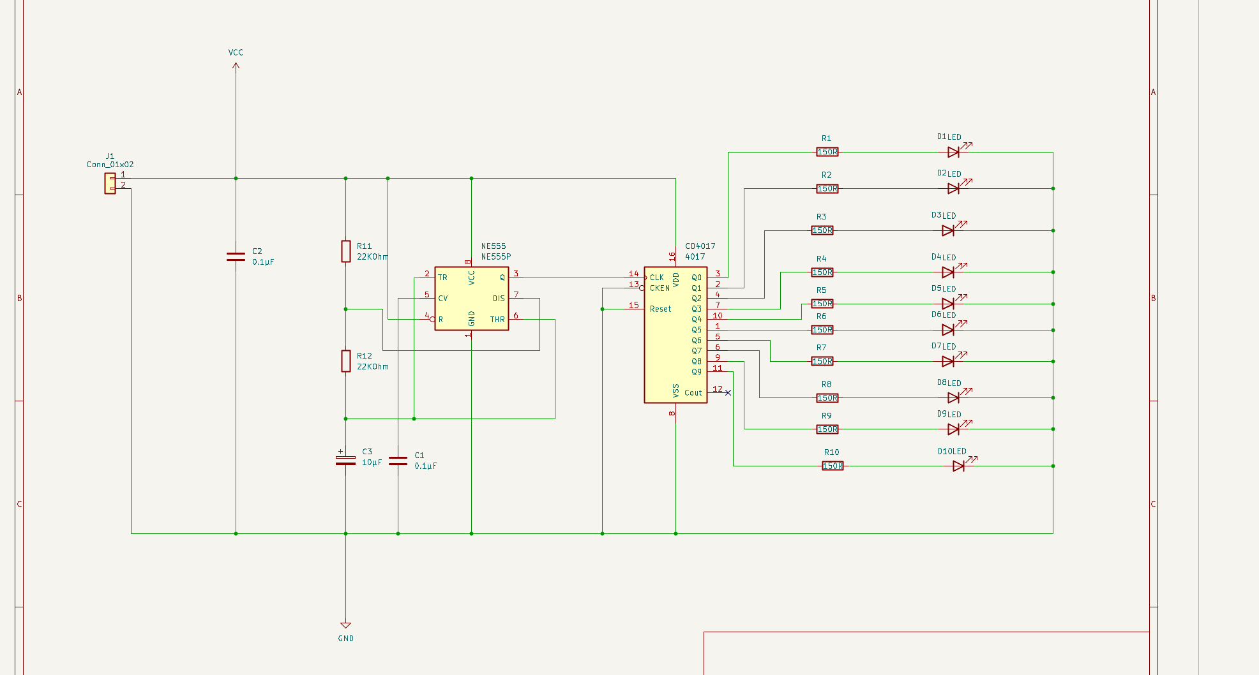This screenshot has width=1259, height=675.
Task: Click the R10 150R resistor
Action: (x=833, y=466)
